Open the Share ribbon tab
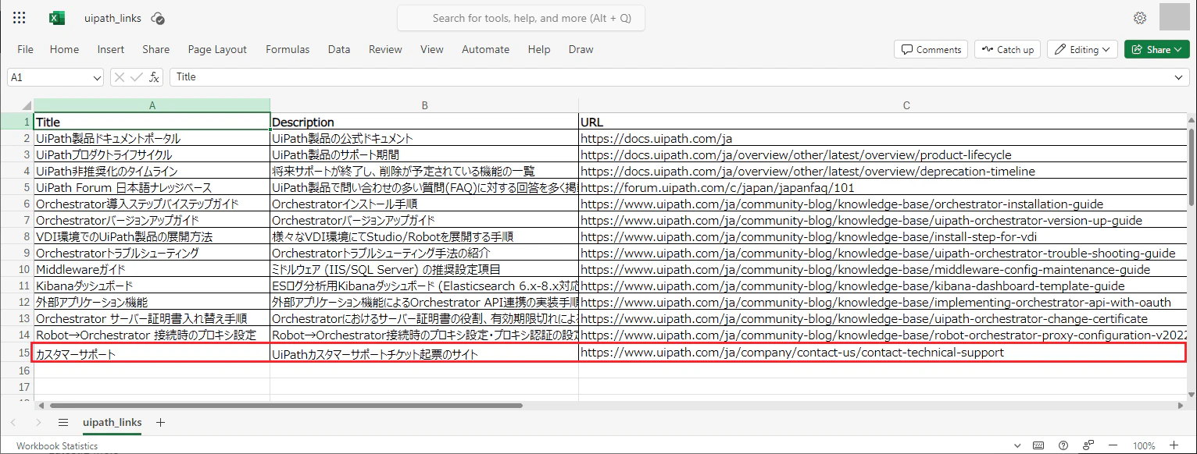 click(x=155, y=49)
